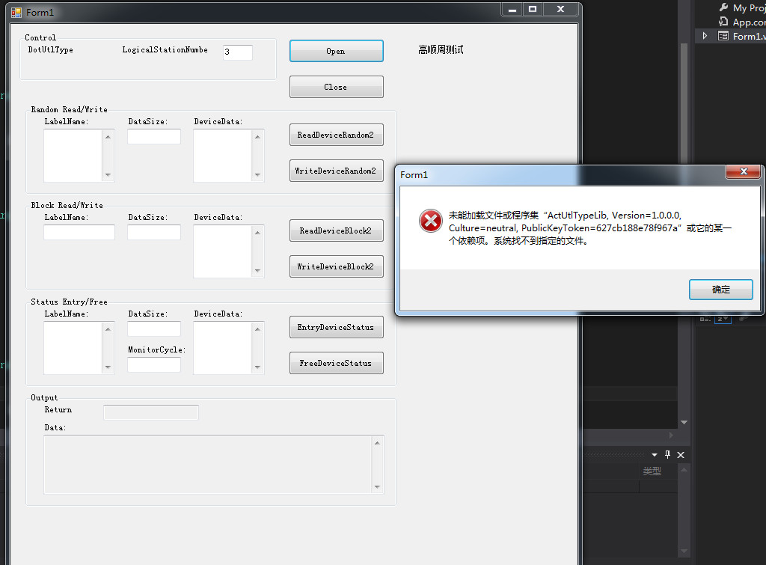Click the LogicalStationNumber input field
Screen dimensions: 766x565
238,52
